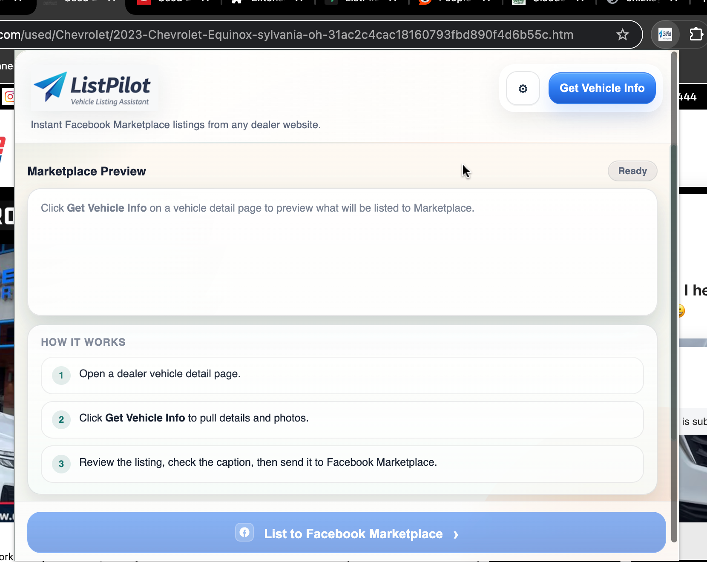Close the People tab
Screen dimensions: 707x562
[x=486, y=2]
